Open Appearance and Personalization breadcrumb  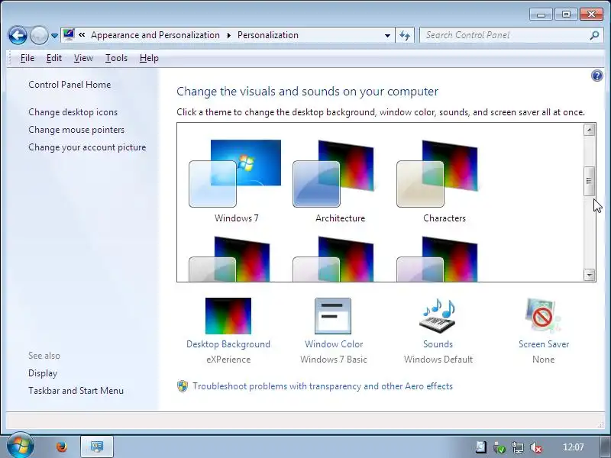[155, 35]
